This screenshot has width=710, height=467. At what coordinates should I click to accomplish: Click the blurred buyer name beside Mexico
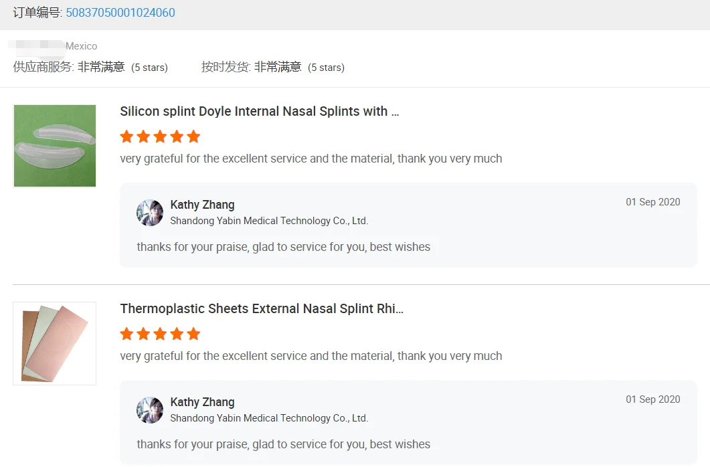tap(37, 45)
